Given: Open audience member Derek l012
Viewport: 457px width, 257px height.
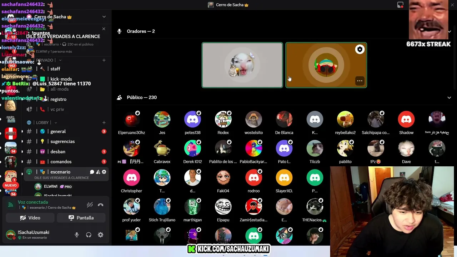Looking at the screenshot, I should click(x=192, y=152).
